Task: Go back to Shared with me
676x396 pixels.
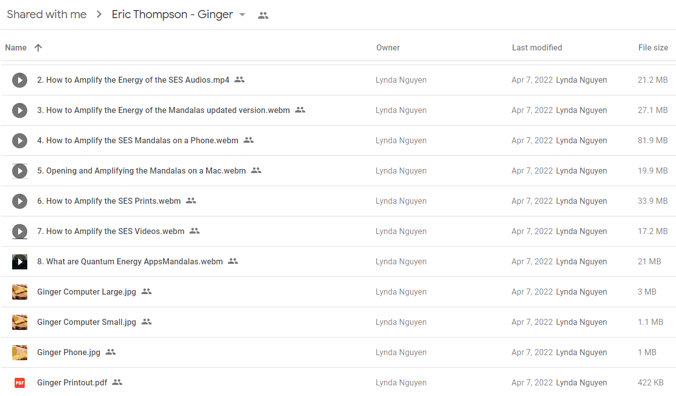Action: pyautogui.click(x=46, y=15)
